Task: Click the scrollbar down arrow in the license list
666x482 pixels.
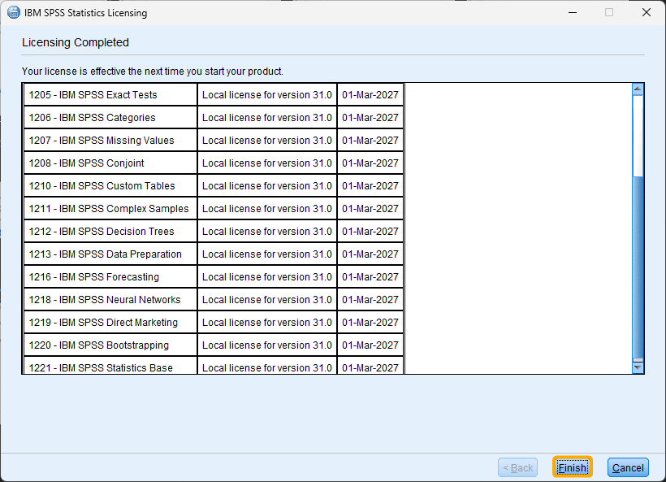Action: click(638, 367)
